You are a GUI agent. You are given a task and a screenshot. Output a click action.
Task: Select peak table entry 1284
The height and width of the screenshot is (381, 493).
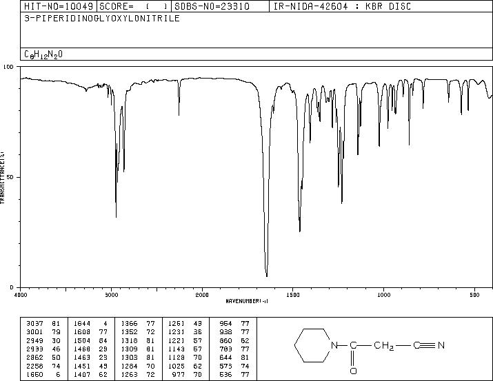pyautogui.click(x=138, y=367)
